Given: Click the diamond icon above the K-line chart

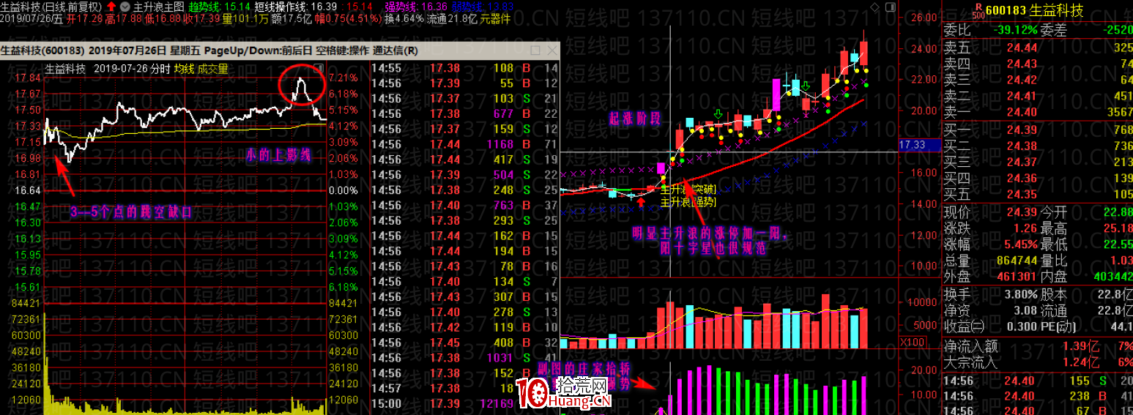Looking at the screenshot, I should (x=873, y=6).
